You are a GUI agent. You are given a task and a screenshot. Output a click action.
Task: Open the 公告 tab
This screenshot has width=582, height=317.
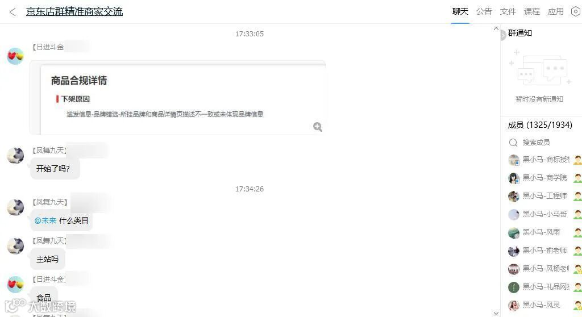click(484, 11)
